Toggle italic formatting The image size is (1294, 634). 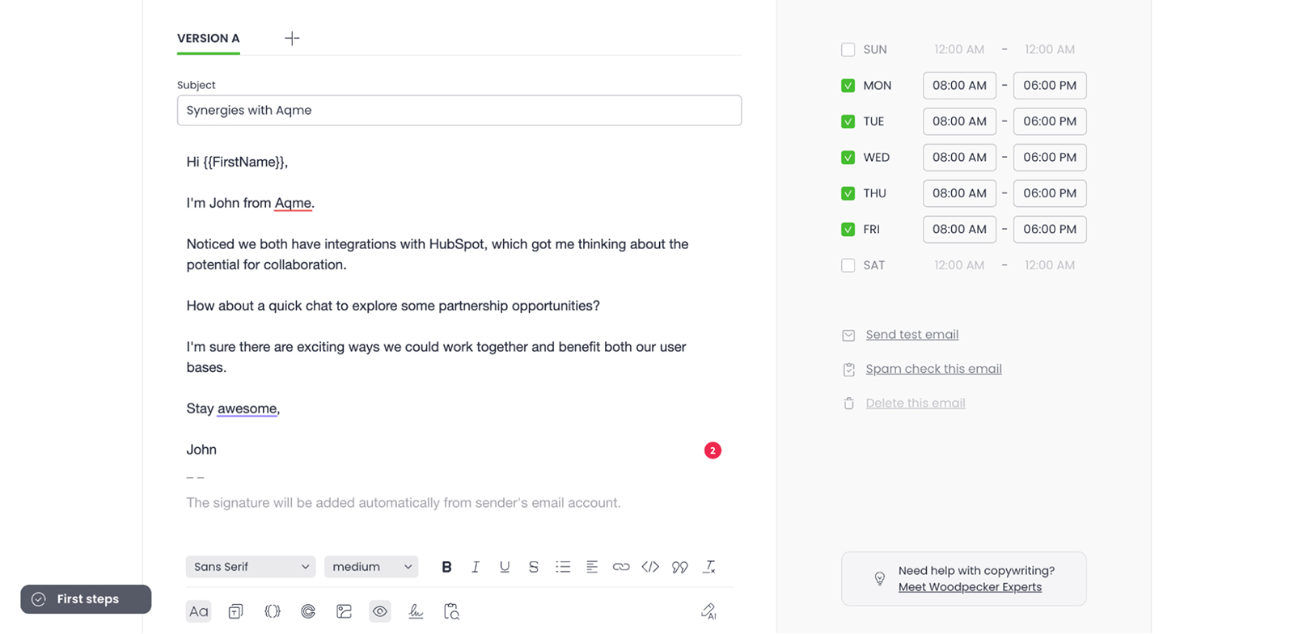(x=476, y=567)
